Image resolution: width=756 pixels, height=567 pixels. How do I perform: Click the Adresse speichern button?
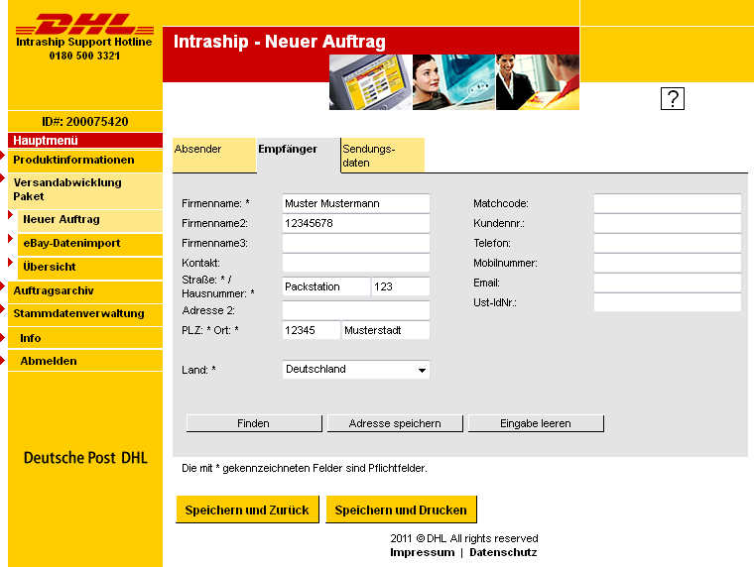pyautogui.click(x=395, y=423)
